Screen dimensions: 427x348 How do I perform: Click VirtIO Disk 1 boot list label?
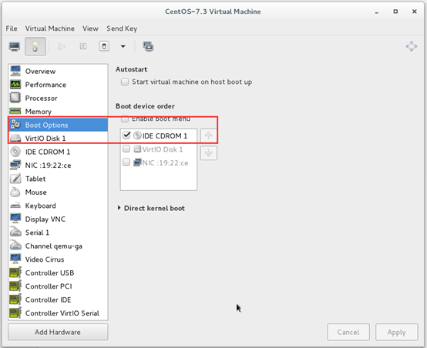(163, 149)
